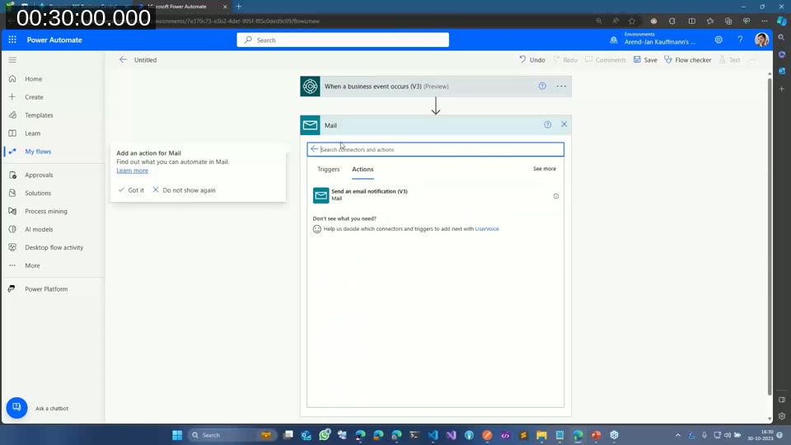Open Desktop flow activity
Screen dimensions: 791x445
(54, 248)
